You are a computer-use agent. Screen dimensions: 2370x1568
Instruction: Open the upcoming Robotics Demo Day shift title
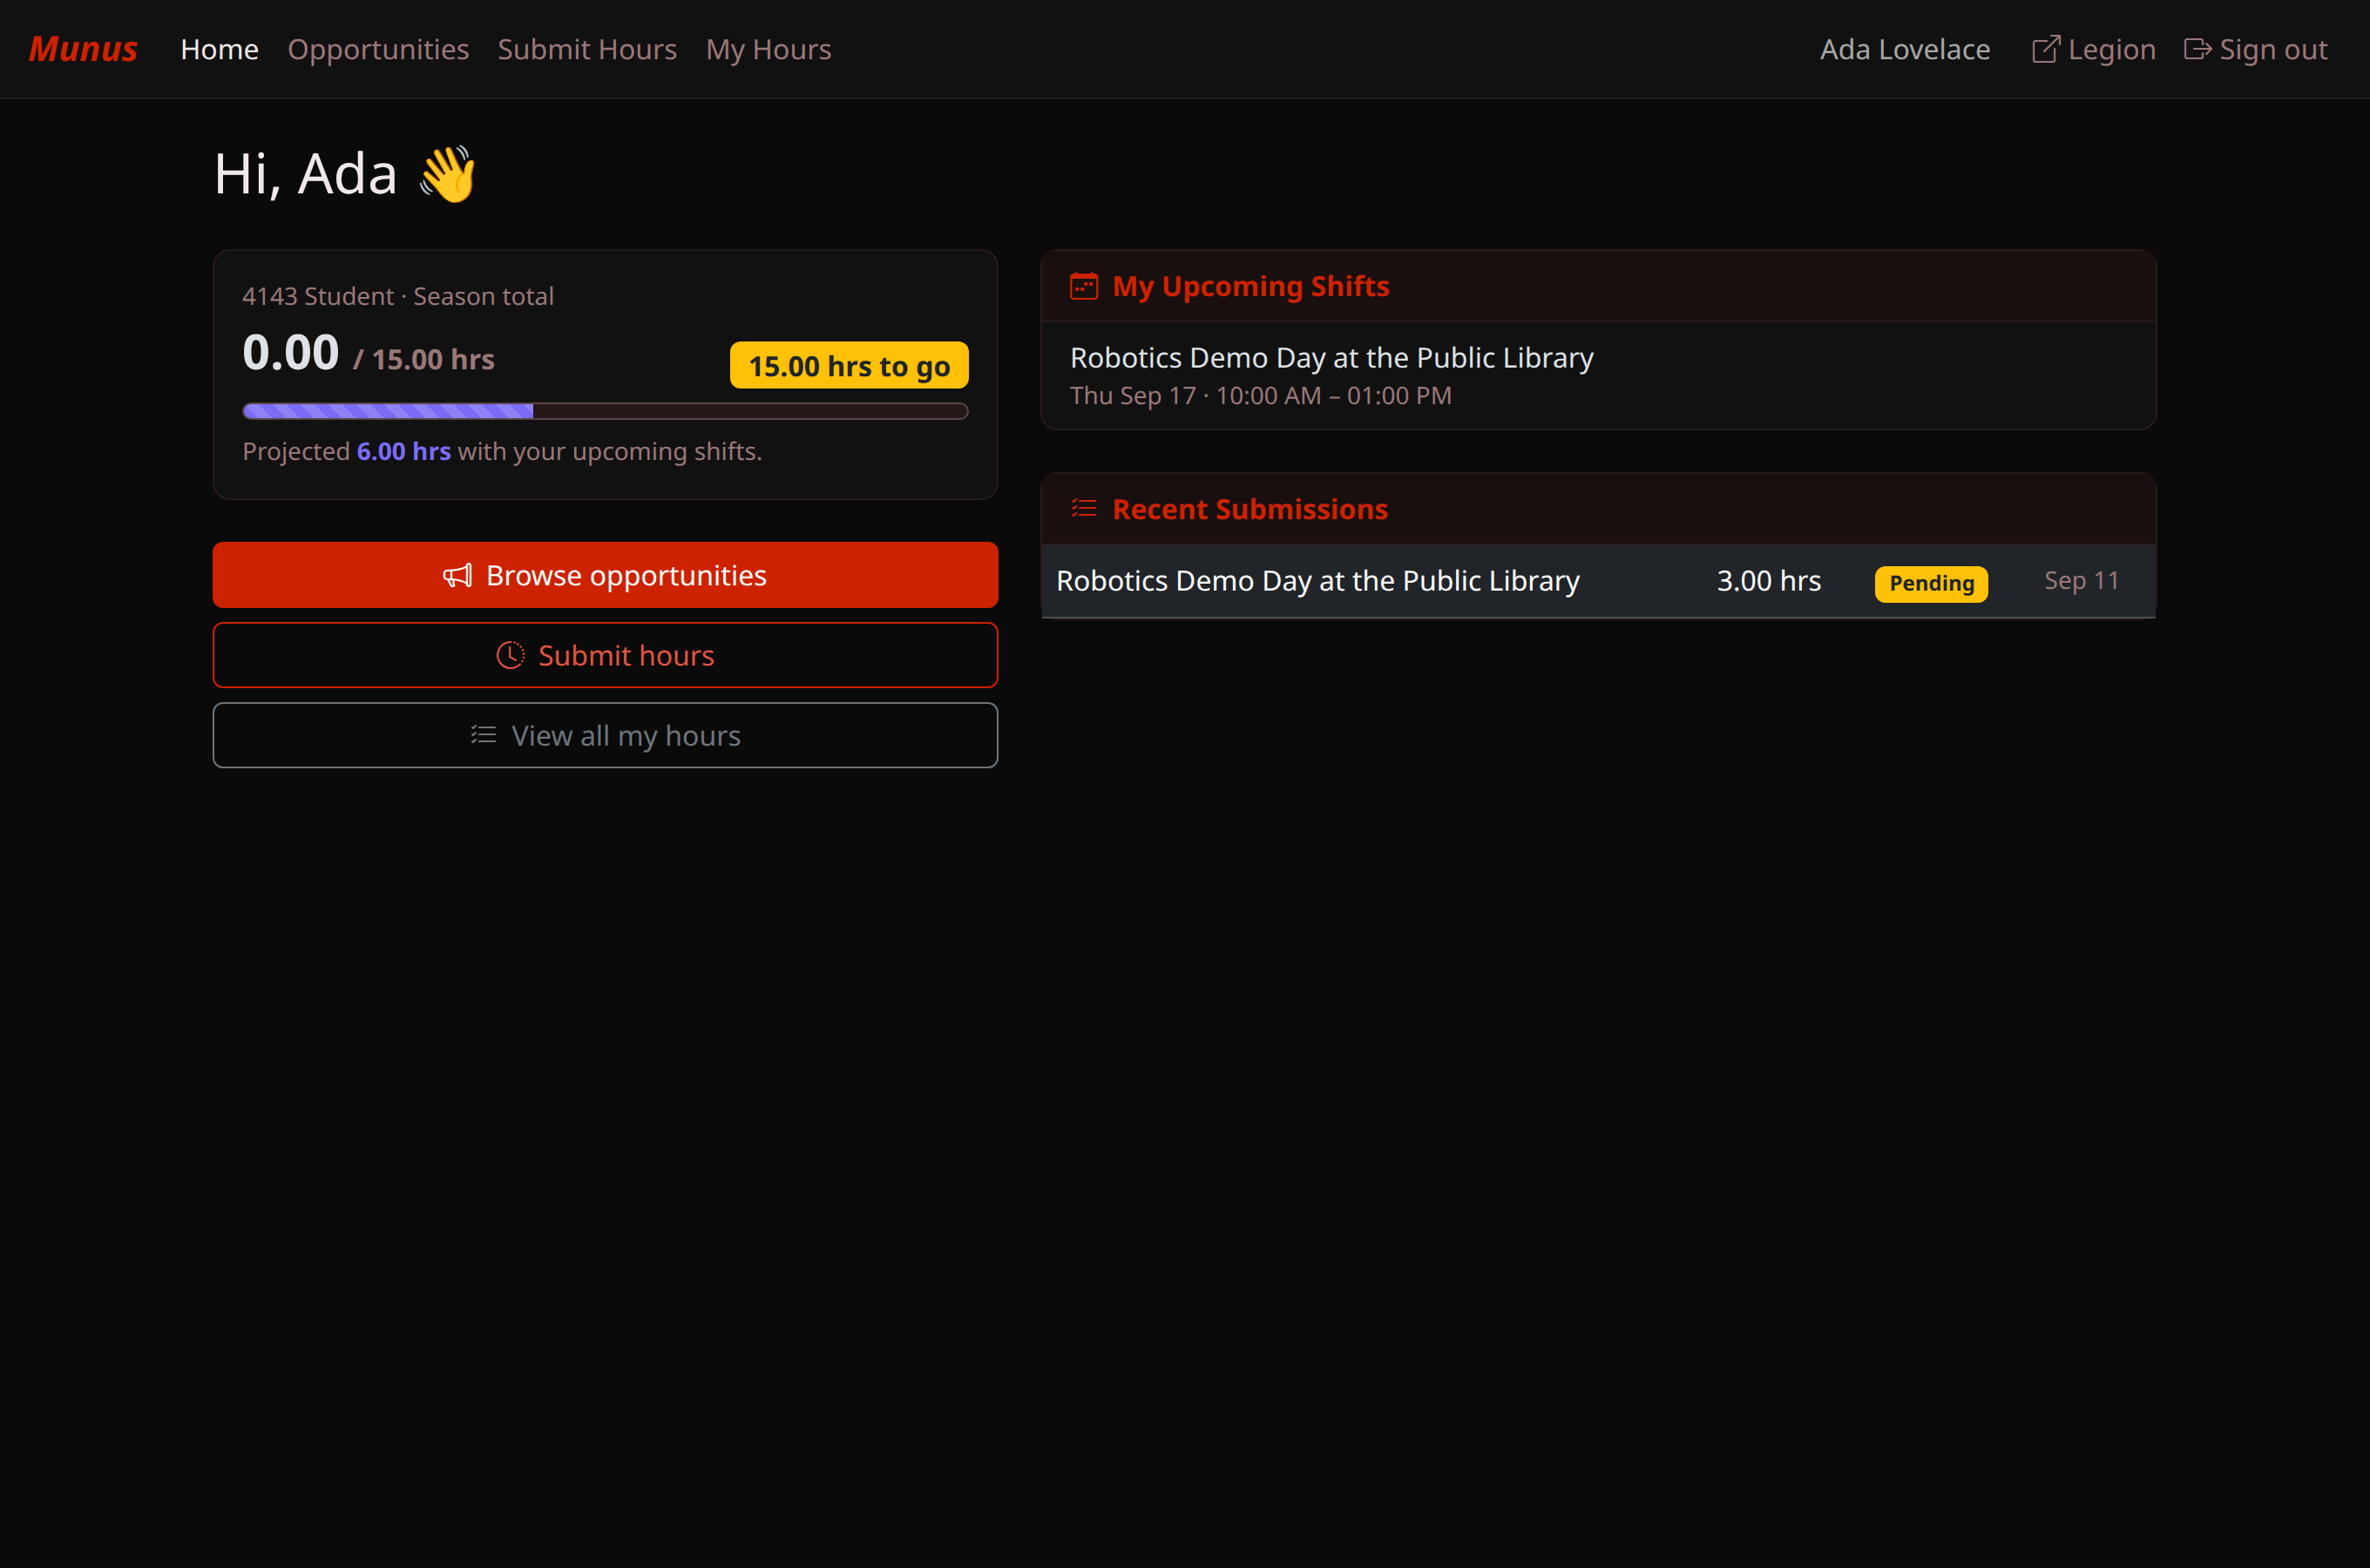click(1331, 357)
